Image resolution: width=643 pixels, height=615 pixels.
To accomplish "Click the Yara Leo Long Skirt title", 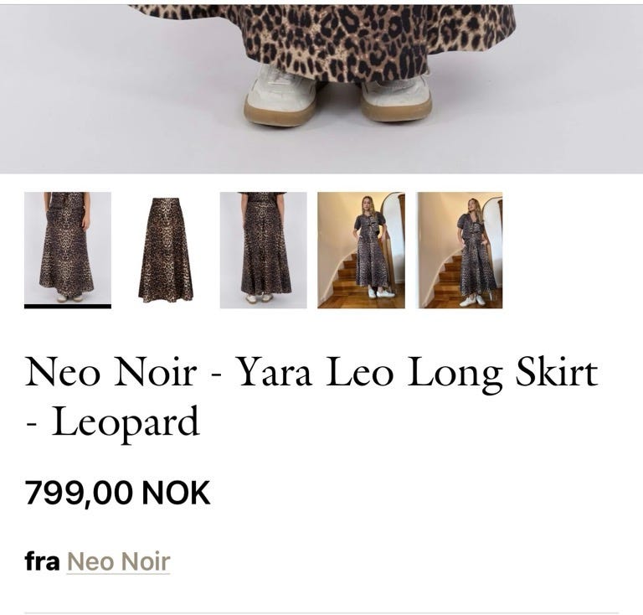I will (x=418, y=373).
